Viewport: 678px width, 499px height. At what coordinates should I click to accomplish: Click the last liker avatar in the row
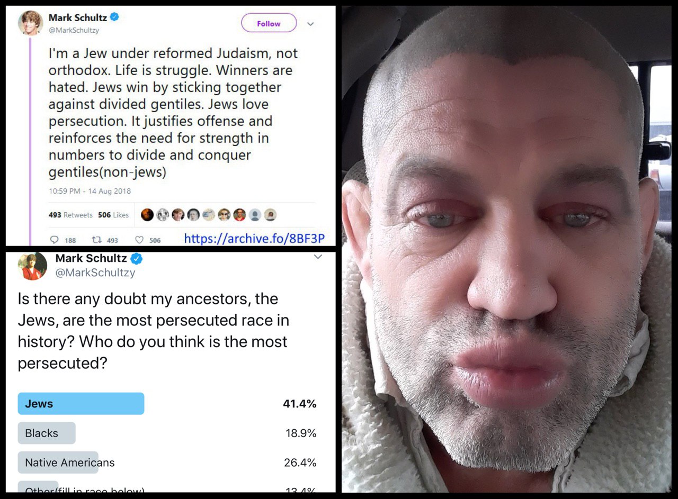270,215
